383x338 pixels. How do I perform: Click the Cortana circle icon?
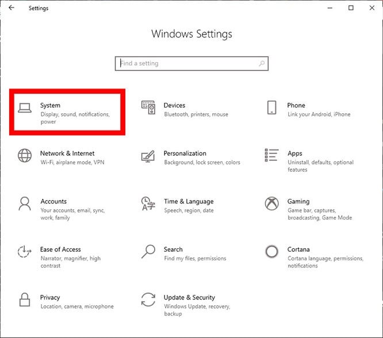[x=271, y=252]
